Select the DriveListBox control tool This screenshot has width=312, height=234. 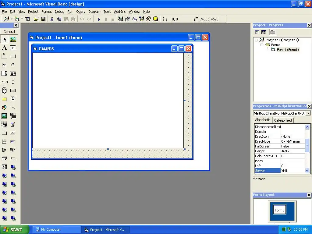pos(13,90)
